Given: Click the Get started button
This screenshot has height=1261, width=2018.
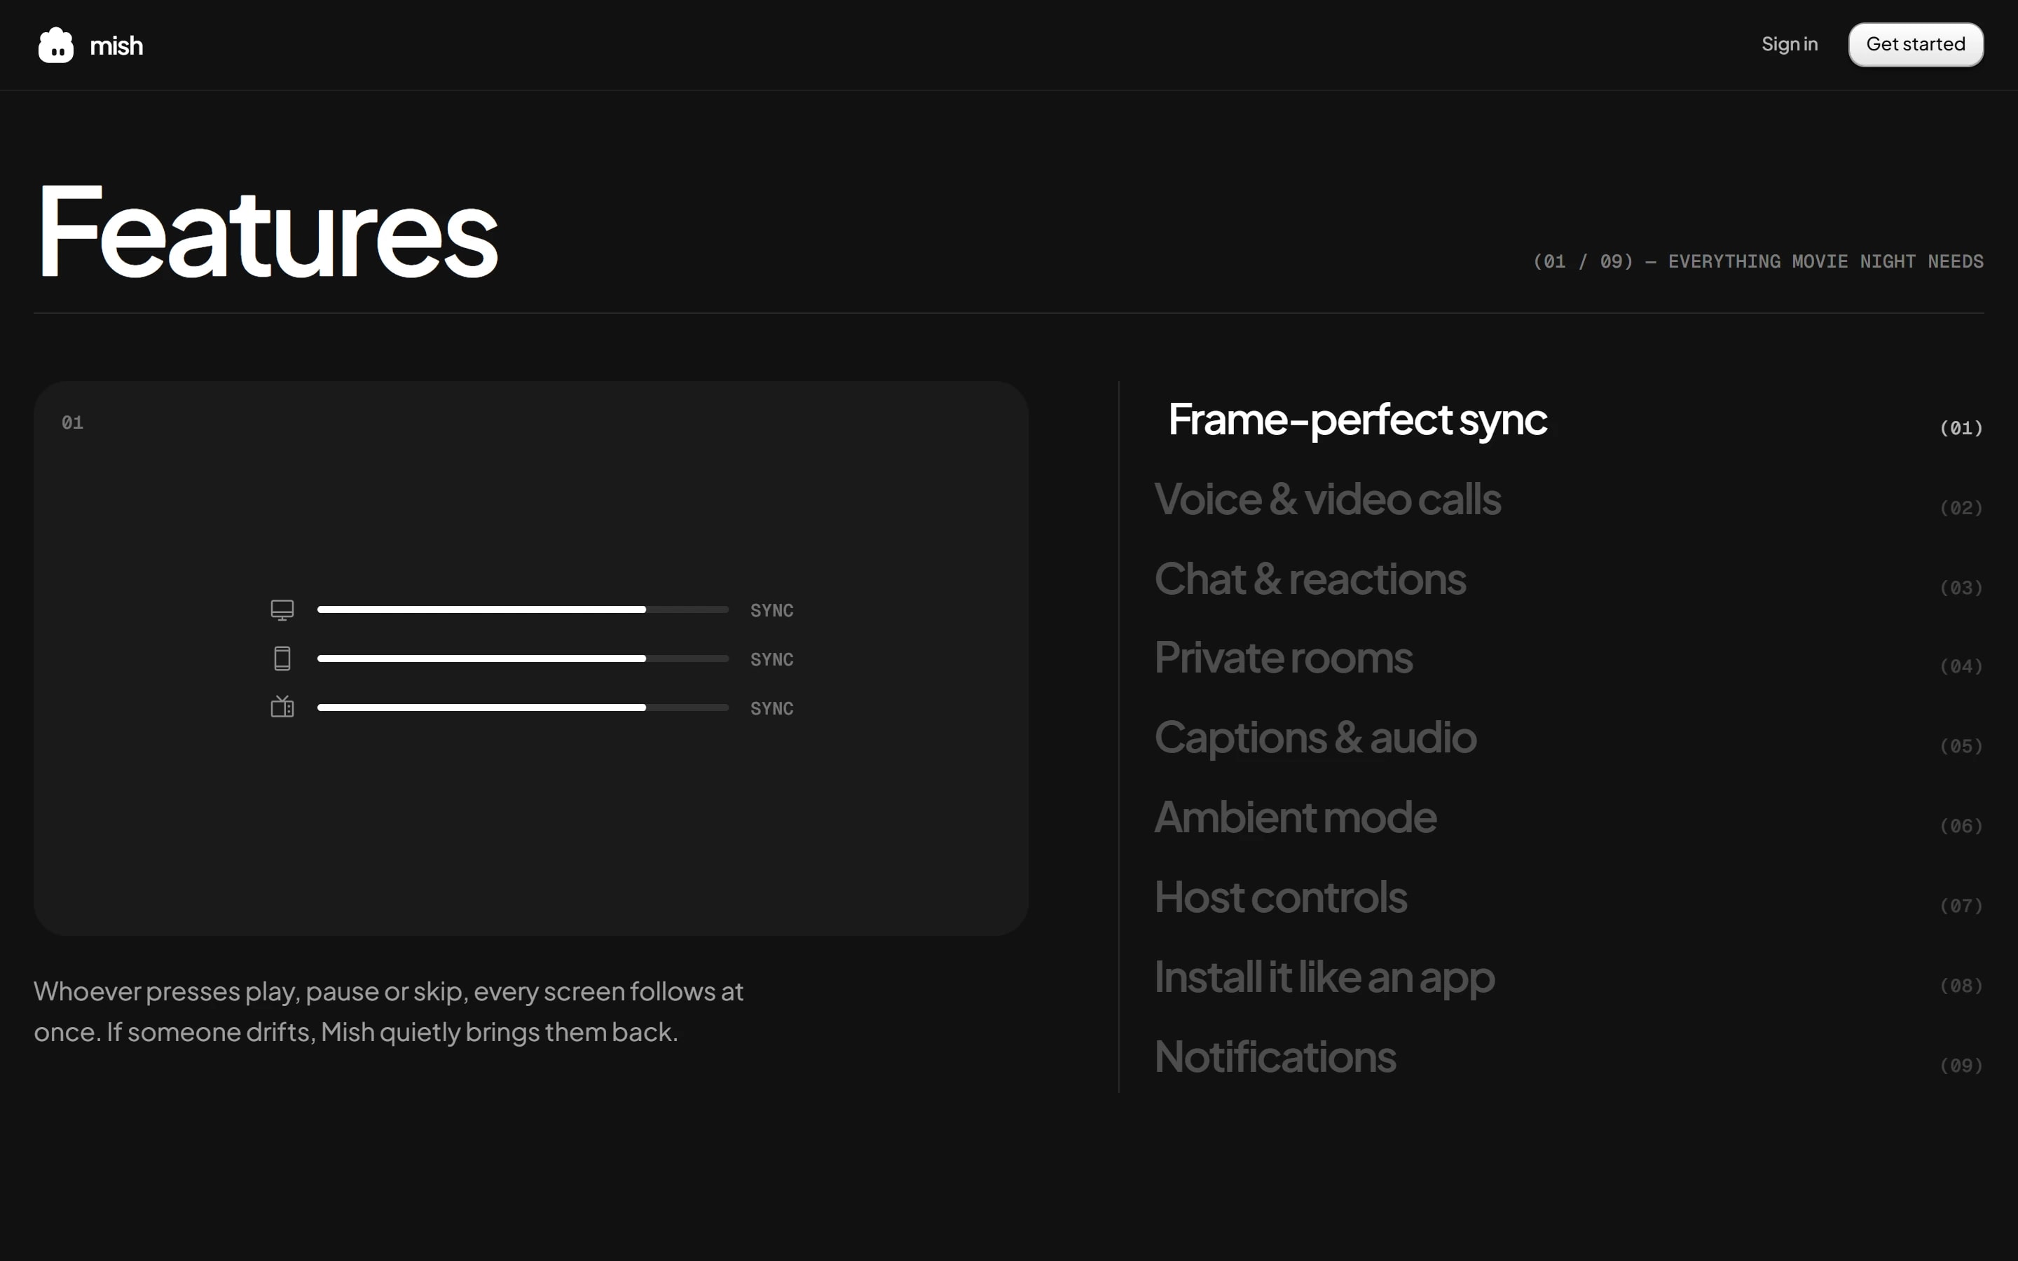Looking at the screenshot, I should pos(1916,44).
